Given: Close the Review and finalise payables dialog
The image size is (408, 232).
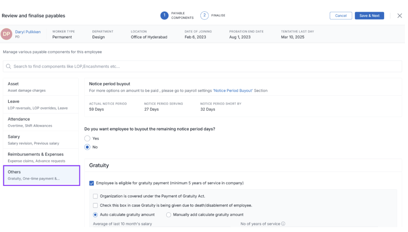Looking at the screenshot, I should (x=400, y=16).
